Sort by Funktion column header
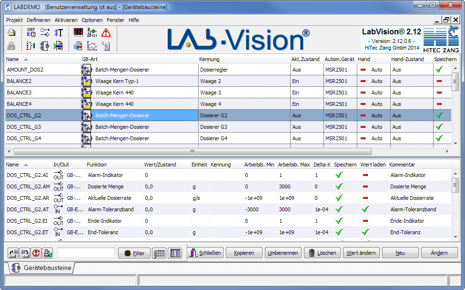The width and height of the screenshot is (465, 290). tap(114, 165)
